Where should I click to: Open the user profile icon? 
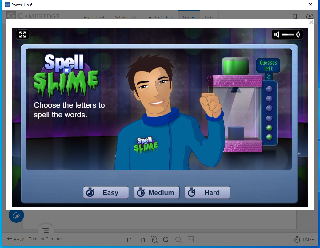coord(310,17)
